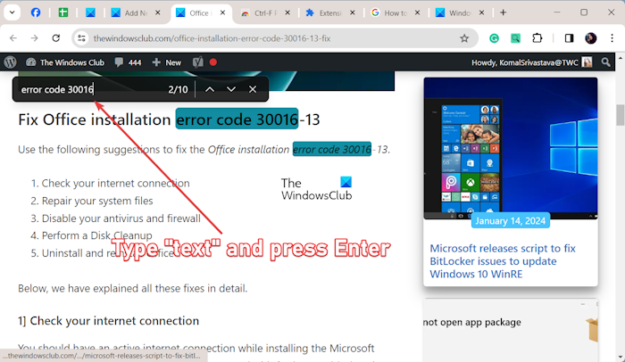
Task: Click 'Check your internet connection' list item
Action: [115, 183]
